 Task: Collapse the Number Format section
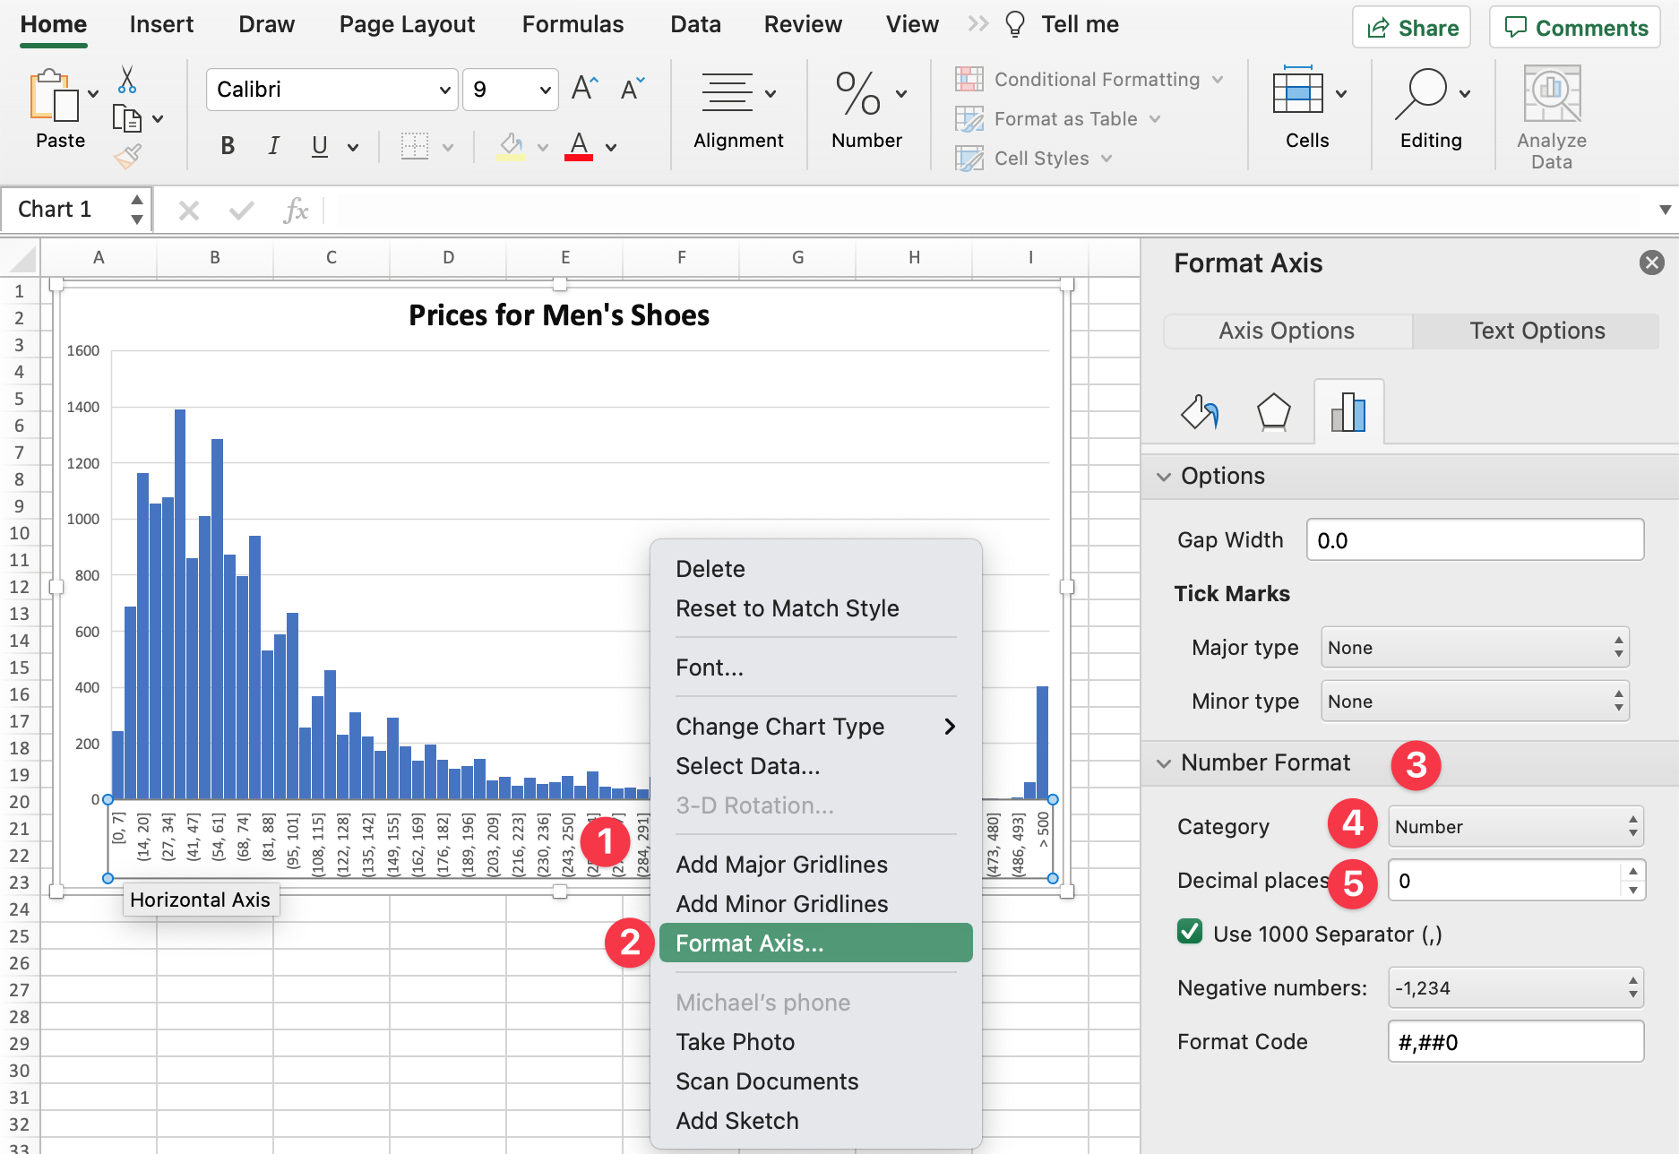click(1164, 763)
